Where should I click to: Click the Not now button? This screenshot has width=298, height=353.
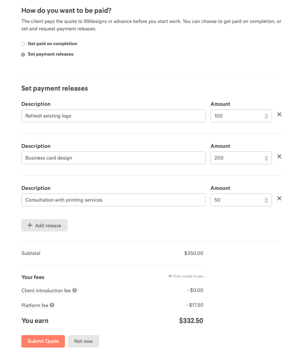83,341
